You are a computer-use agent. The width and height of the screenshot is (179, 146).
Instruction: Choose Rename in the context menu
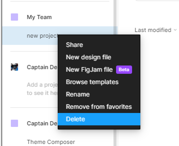pyautogui.click(x=78, y=94)
